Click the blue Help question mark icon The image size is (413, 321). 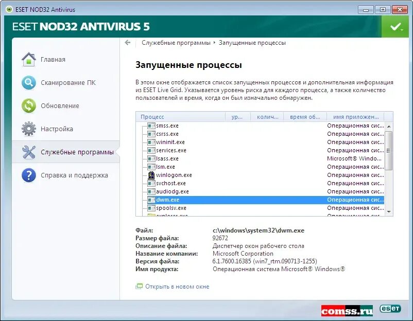coord(29,175)
